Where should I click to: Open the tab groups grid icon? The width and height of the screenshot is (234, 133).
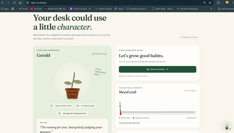(x=13, y=9)
